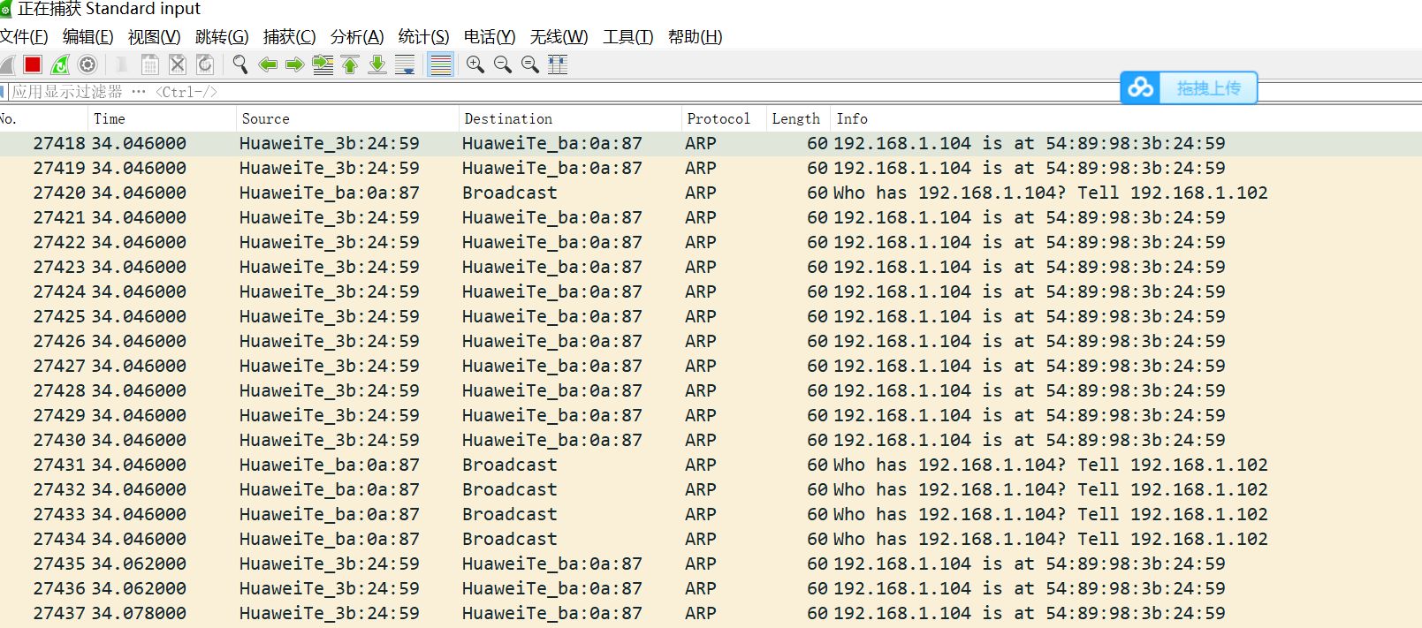Viewport: 1422px width, 628px height.
Task: Reset text to normal size
Action: click(530, 64)
